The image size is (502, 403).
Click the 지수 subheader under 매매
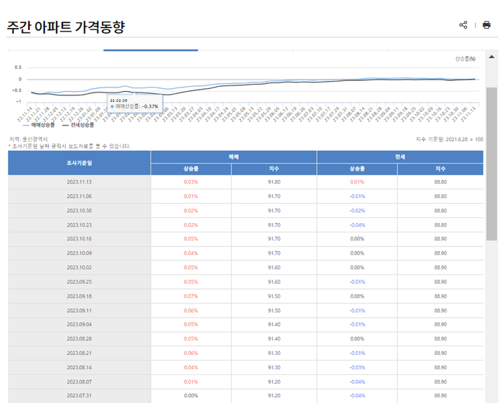pos(274,169)
